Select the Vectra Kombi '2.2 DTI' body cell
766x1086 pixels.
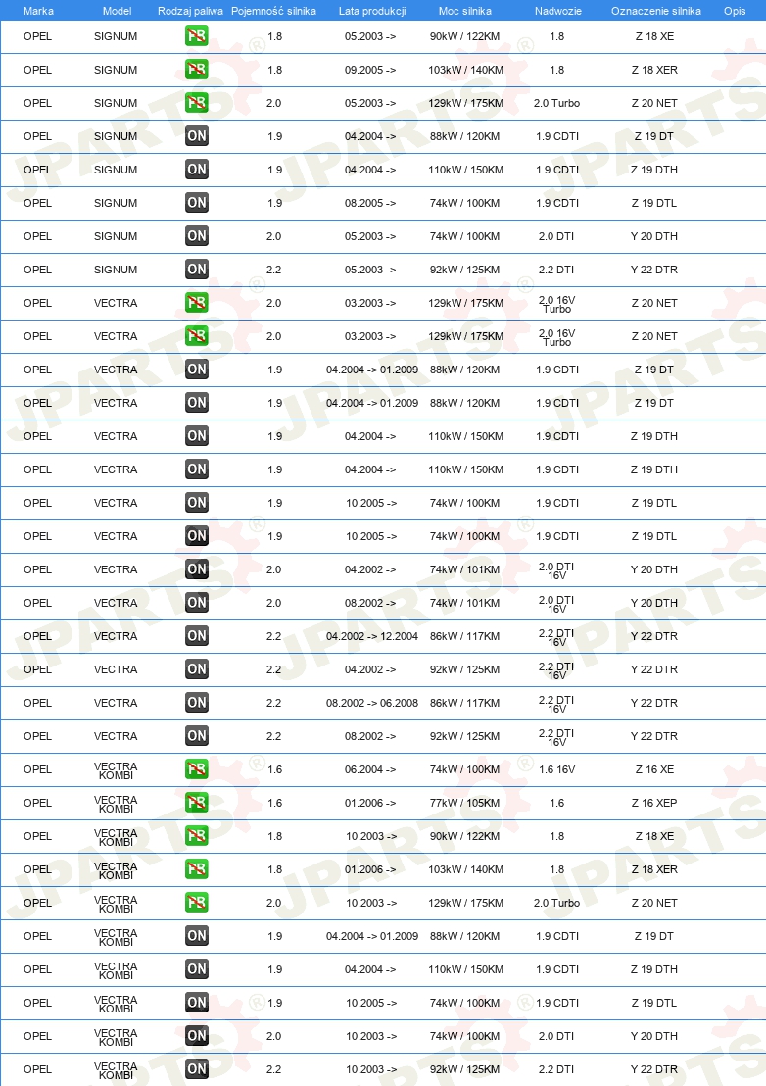click(557, 1068)
